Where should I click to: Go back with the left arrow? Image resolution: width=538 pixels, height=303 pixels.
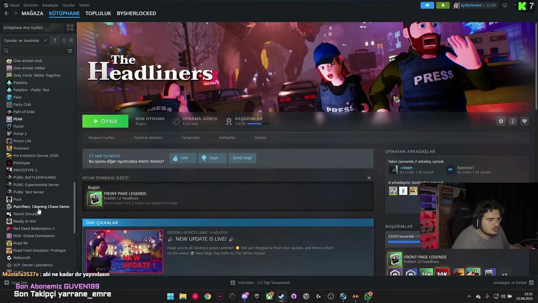(x=6, y=13)
